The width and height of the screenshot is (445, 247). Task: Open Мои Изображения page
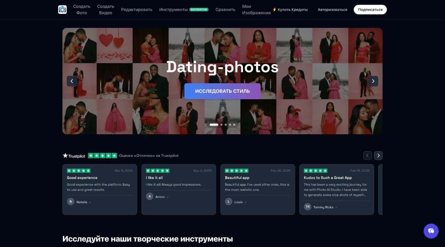tap(256, 10)
